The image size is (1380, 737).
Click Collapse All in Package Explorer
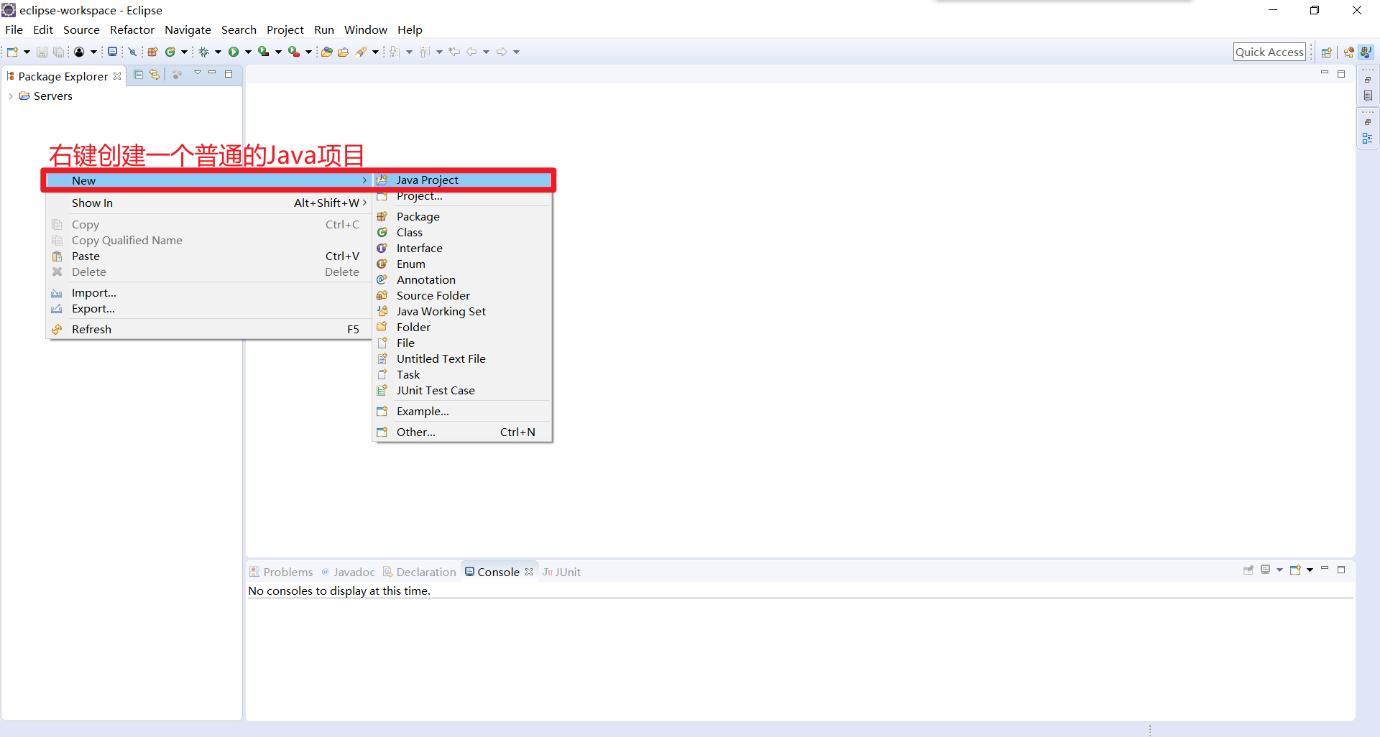click(139, 74)
